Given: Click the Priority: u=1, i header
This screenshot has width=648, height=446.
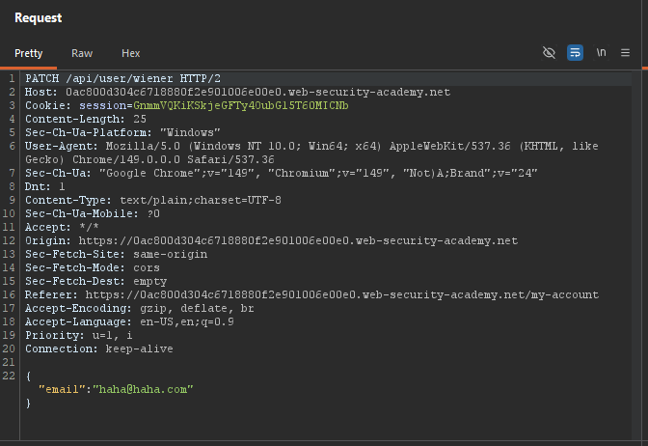Looking at the screenshot, I should (x=78, y=336).
